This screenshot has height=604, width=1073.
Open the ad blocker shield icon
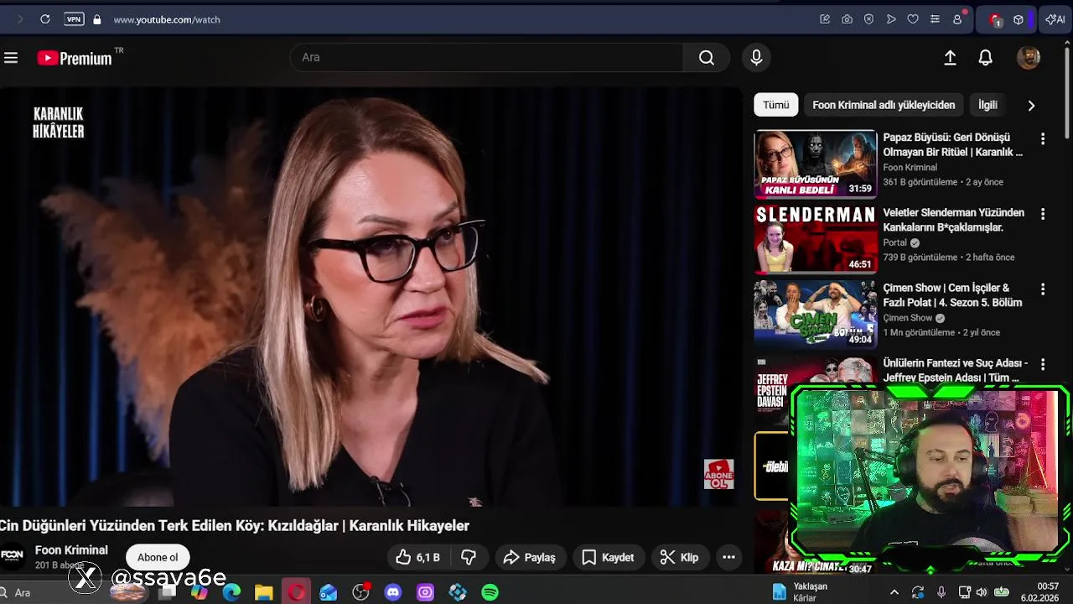pos(868,19)
